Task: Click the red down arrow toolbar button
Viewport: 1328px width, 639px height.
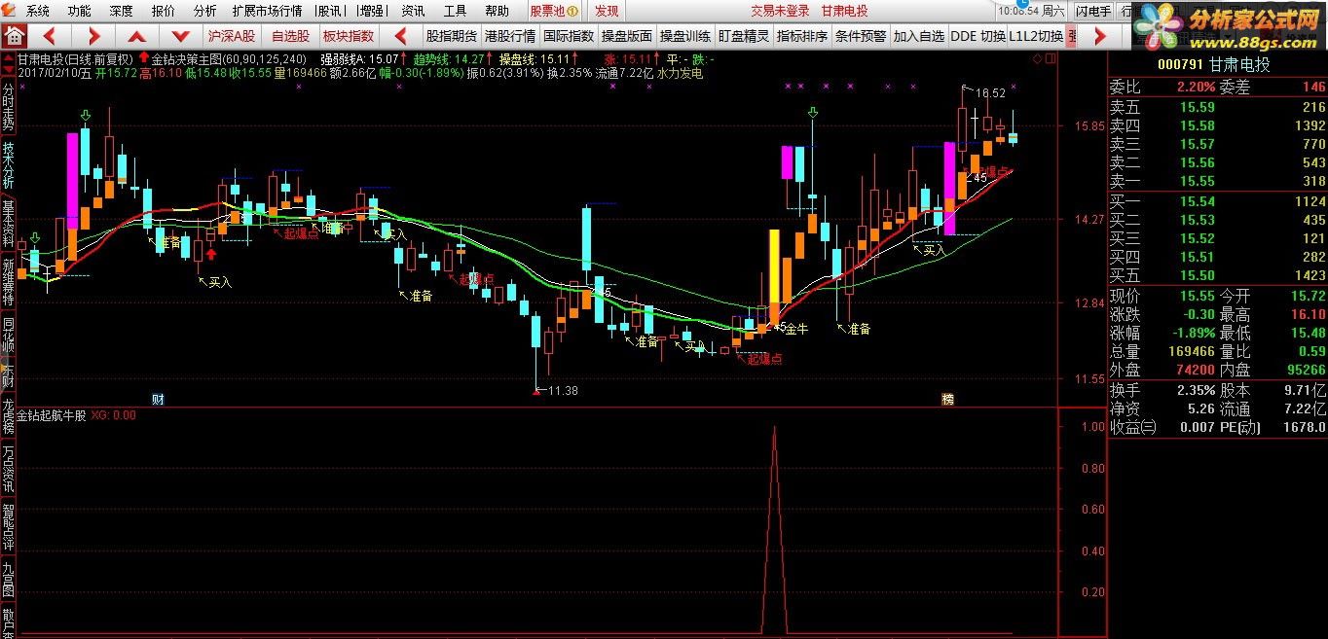Action: click(183, 36)
